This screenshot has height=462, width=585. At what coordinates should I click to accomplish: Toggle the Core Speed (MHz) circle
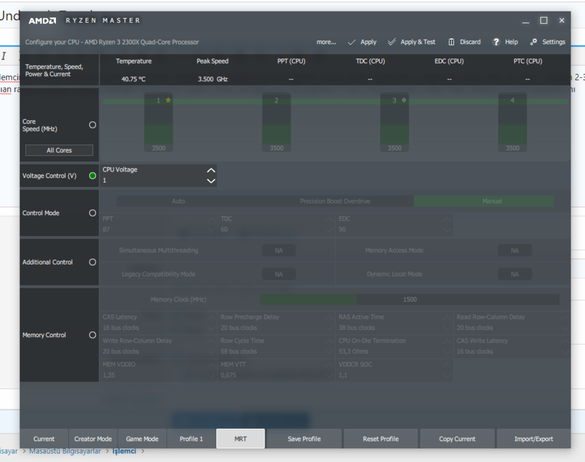(x=92, y=125)
